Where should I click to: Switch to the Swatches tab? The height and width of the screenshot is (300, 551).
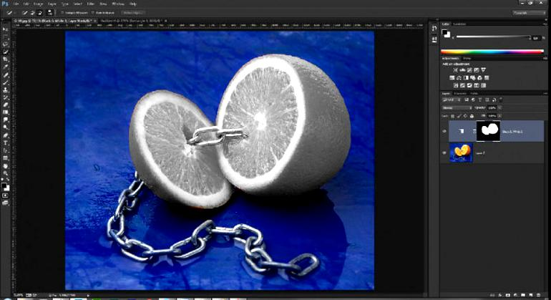pos(459,24)
